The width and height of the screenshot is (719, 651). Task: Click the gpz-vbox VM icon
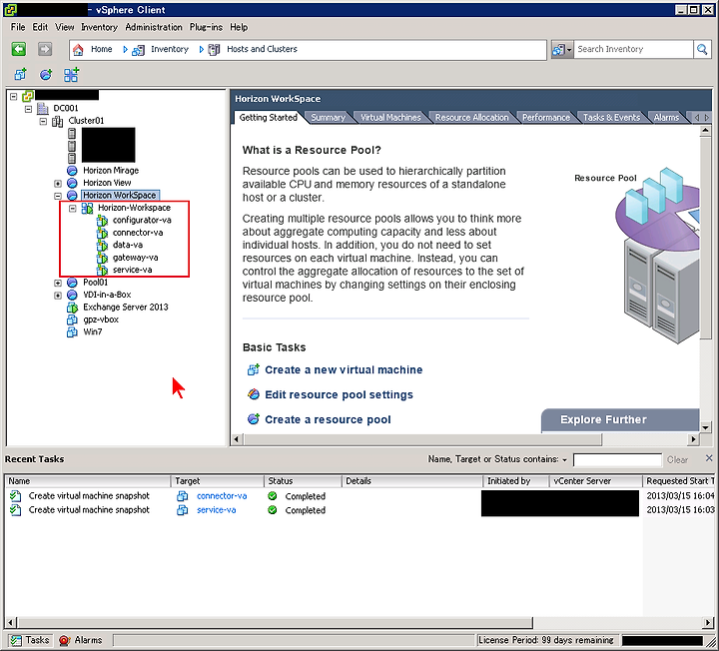click(x=72, y=320)
